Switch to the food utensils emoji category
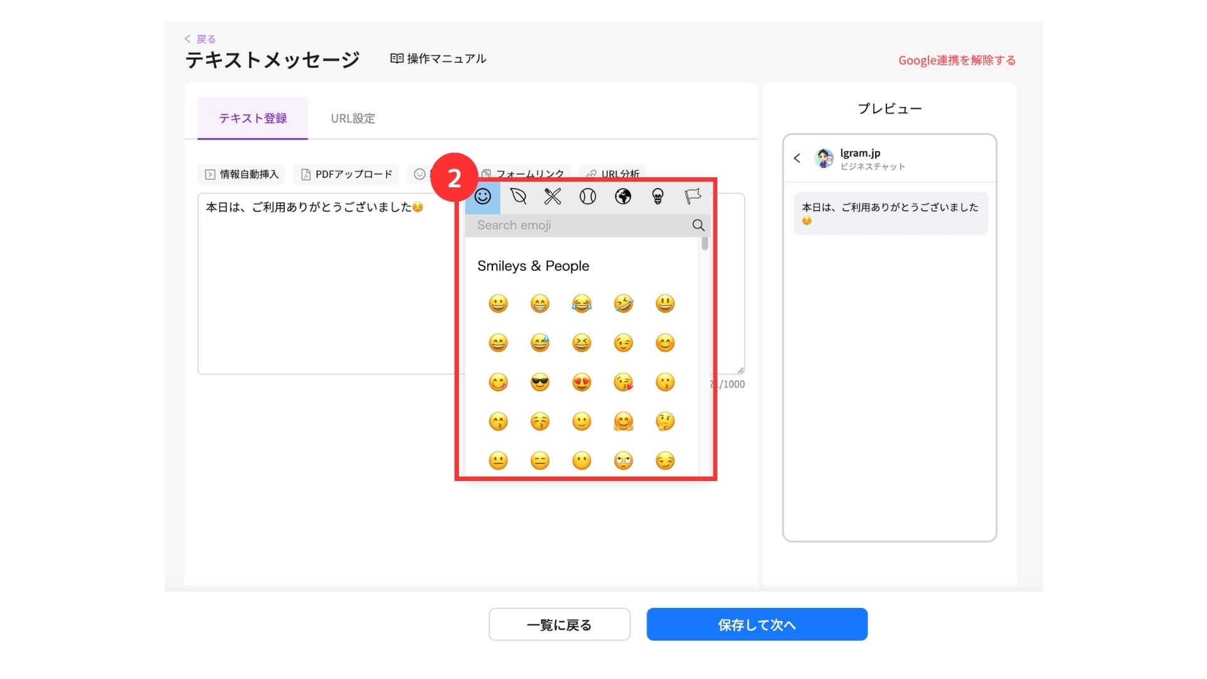Screen dimensions: 1207x679 coord(553,197)
